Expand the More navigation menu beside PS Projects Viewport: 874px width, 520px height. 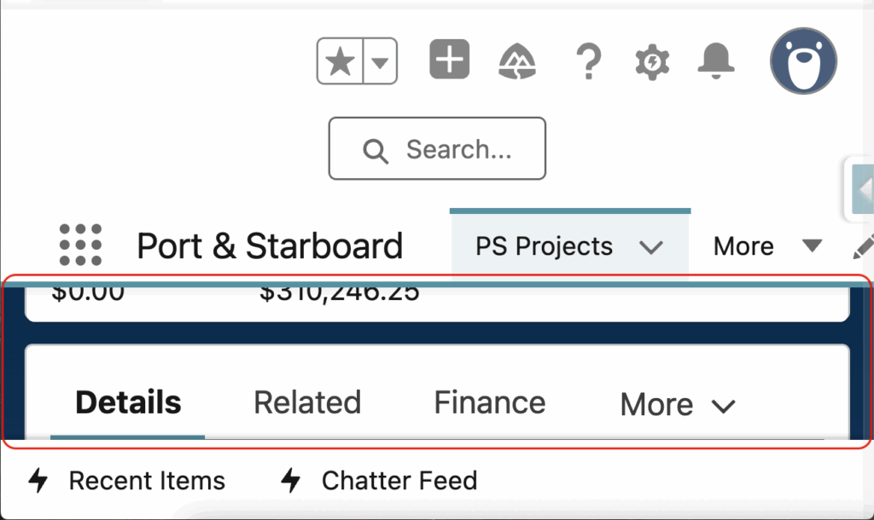click(x=766, y=247)
